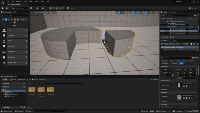Start Play in Editor with green arrow
The image size is (200, 113).
[51, 8]
